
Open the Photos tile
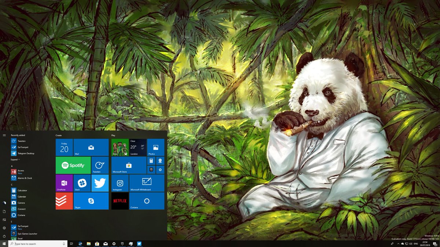click(x=155, y=147)
